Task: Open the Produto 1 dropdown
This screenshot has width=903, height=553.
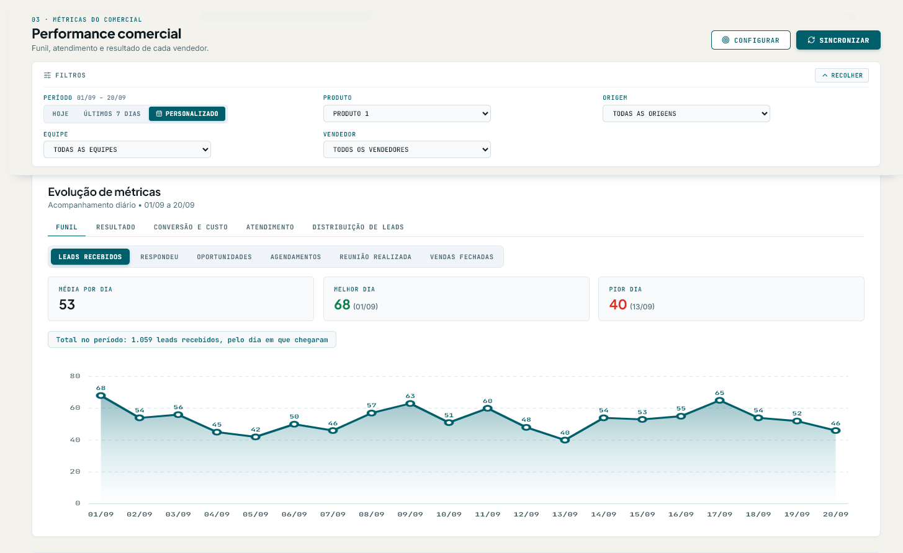Action: click(x=407, y=113)
